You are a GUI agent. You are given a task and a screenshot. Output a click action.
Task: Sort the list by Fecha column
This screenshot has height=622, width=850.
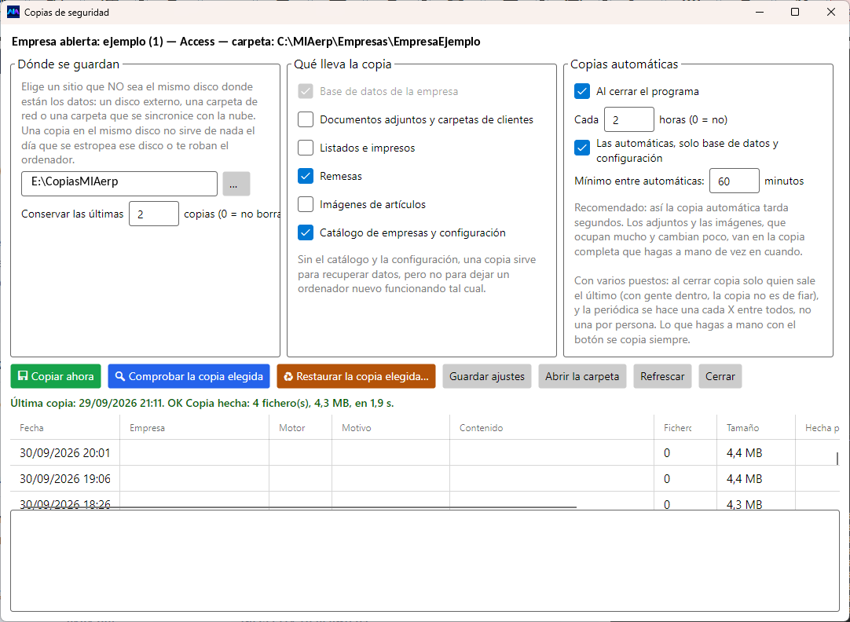tap(65, 427)
